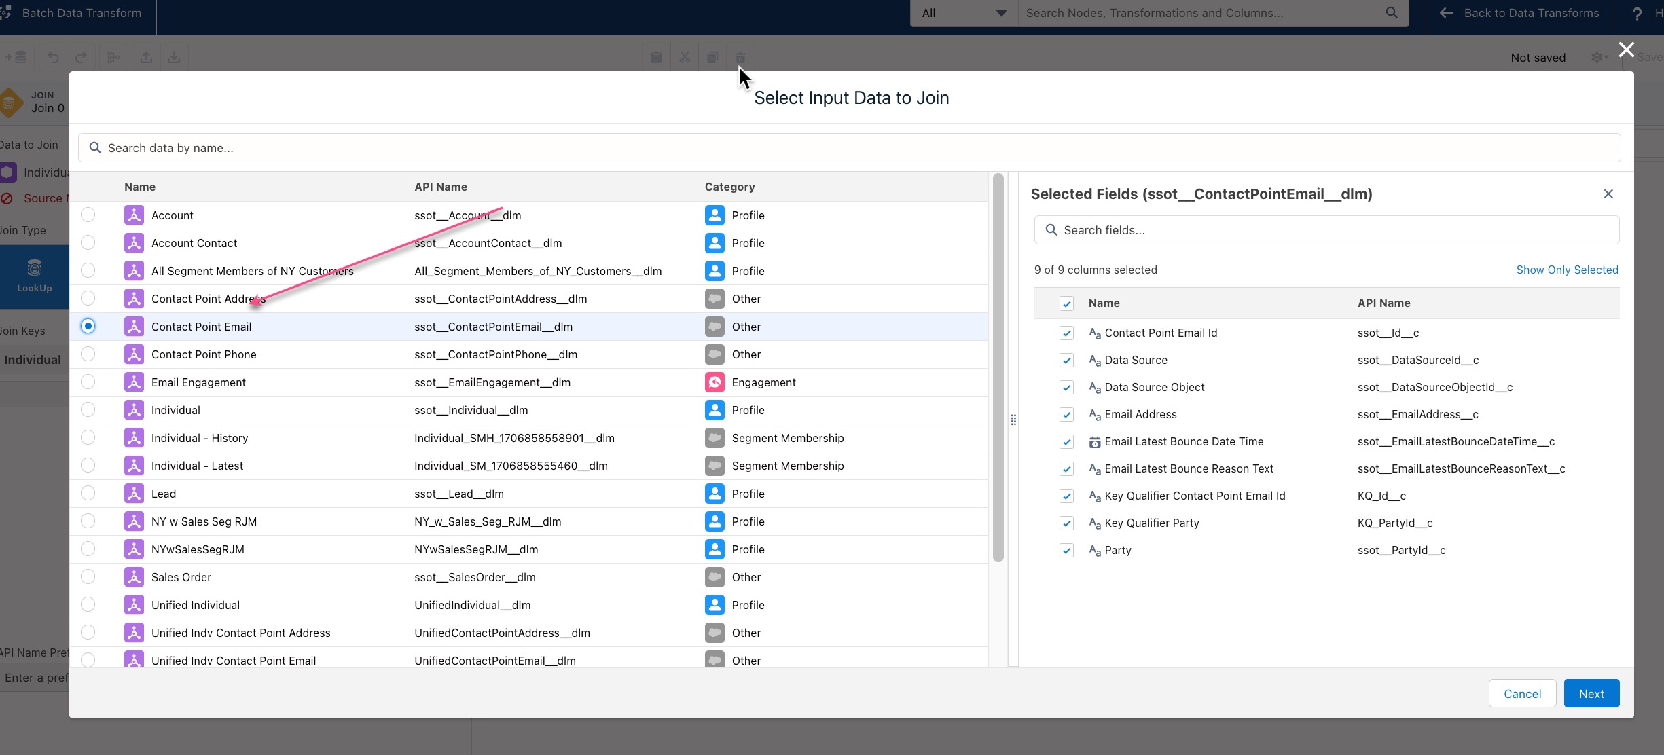This screenshot has height=755, width=1664.
Task: Click the API Name column header in data list
Action: click(441, 187)
